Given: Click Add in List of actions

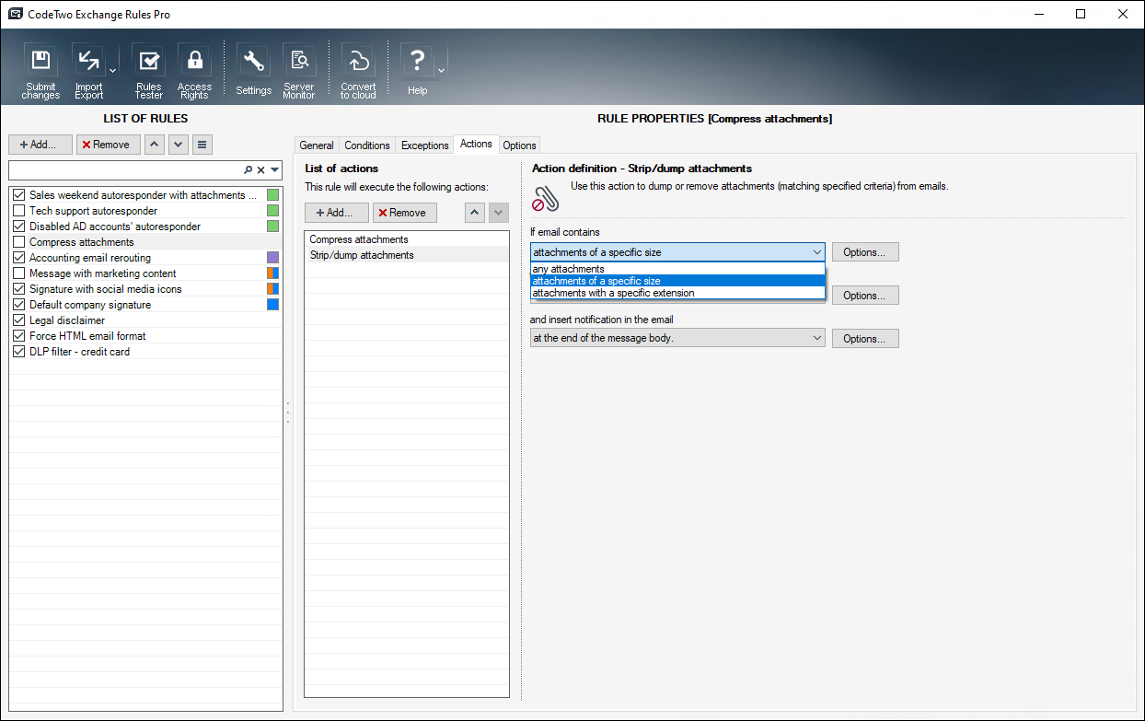Looking at the screenshot, I should point(337,213).
